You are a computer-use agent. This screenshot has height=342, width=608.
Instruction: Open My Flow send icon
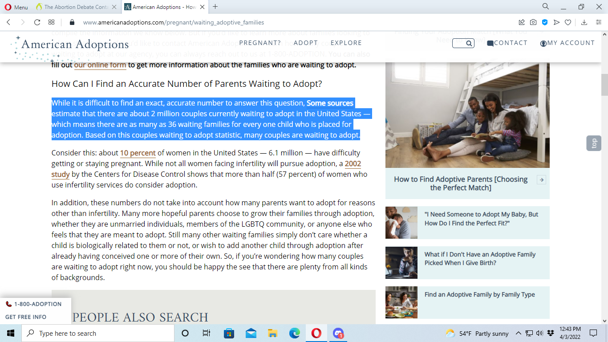(556, 22)
